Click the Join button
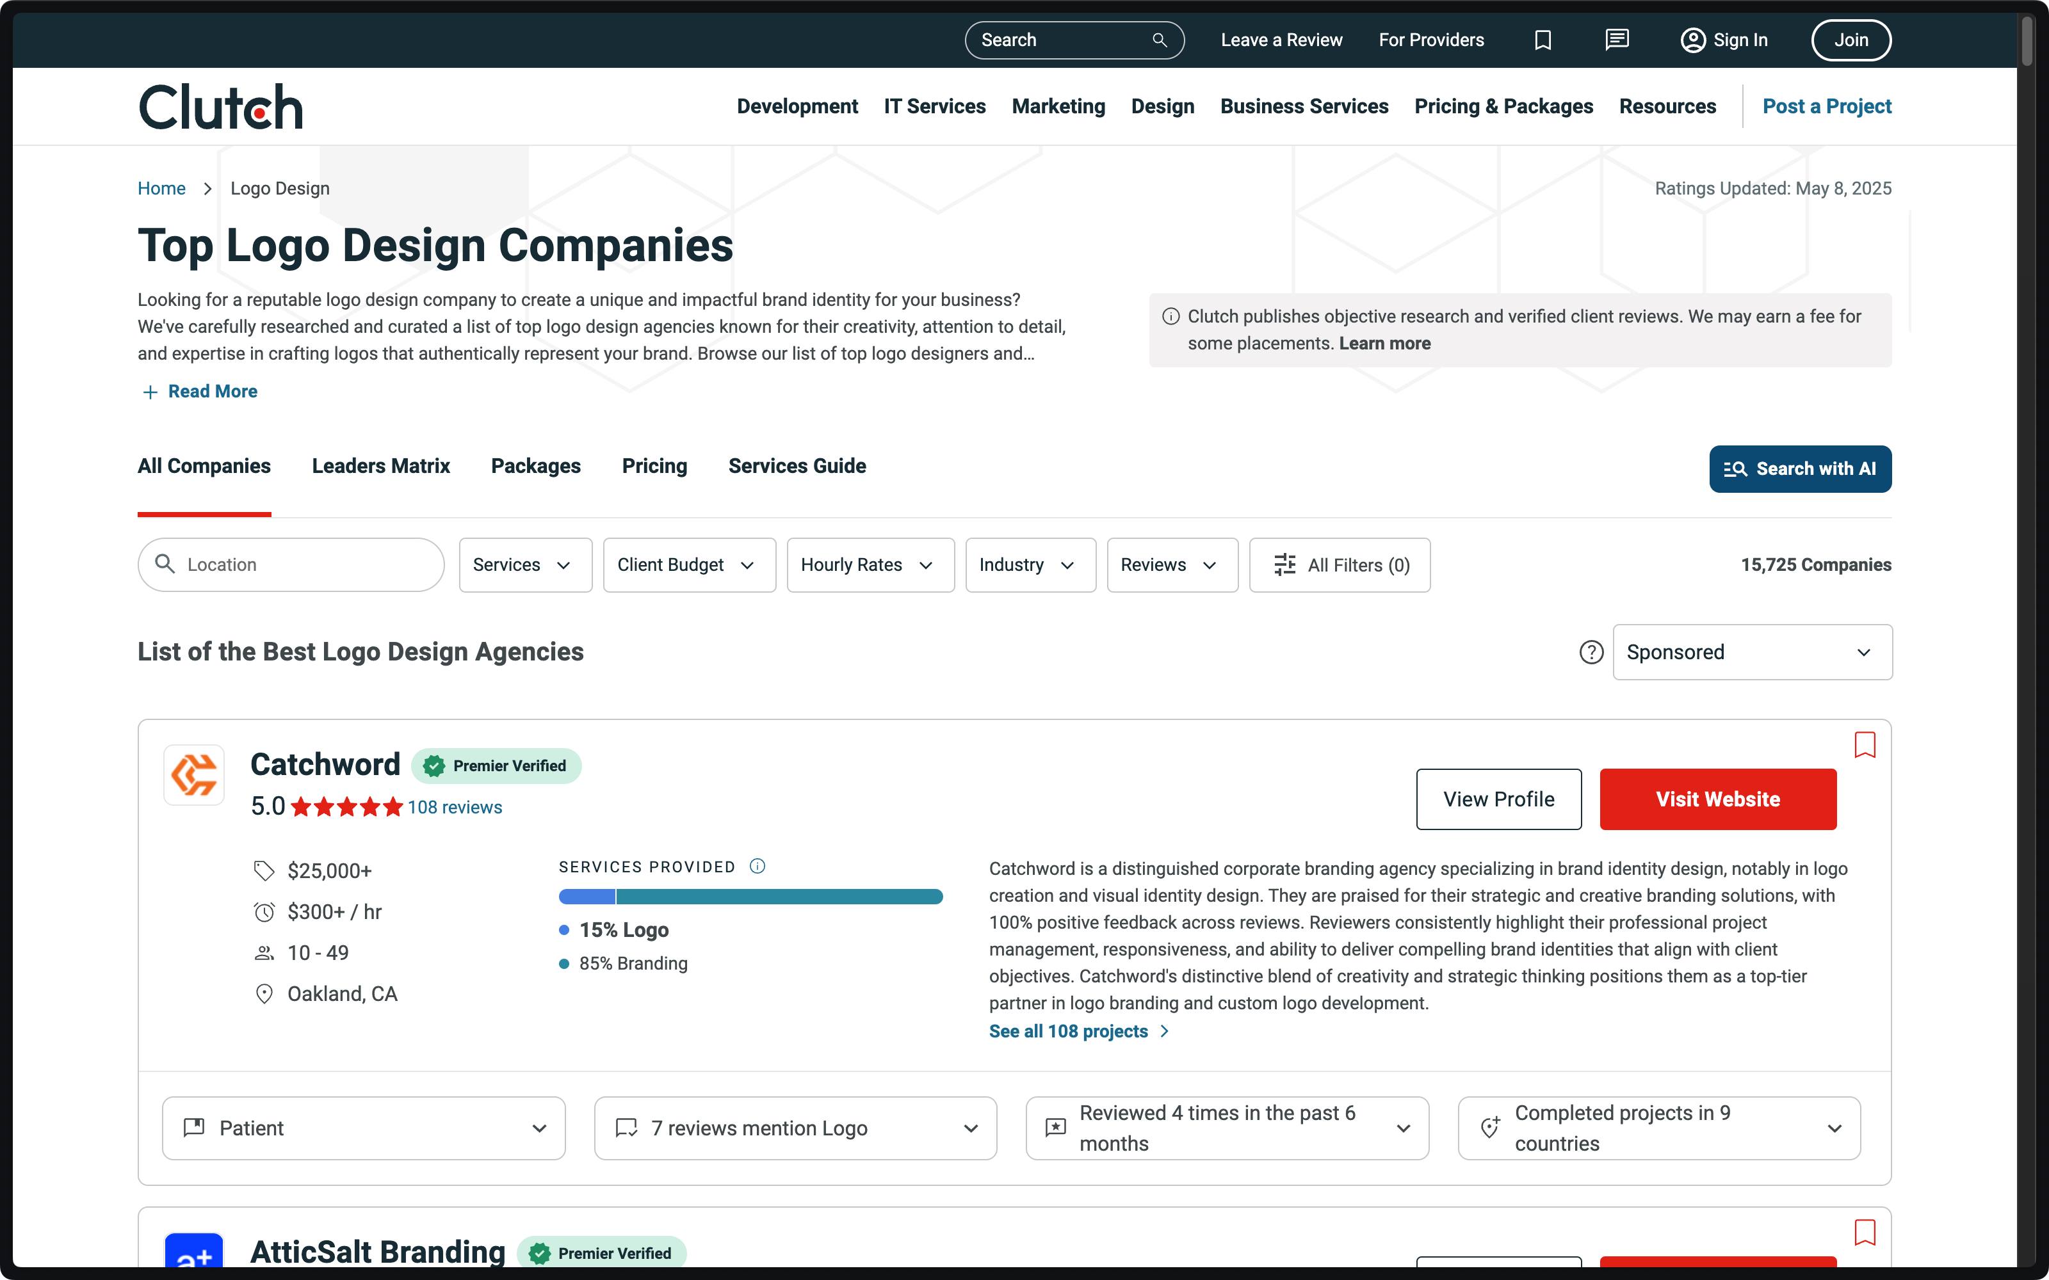This screenshot has width=2049, height=1280. point(1851,40)
